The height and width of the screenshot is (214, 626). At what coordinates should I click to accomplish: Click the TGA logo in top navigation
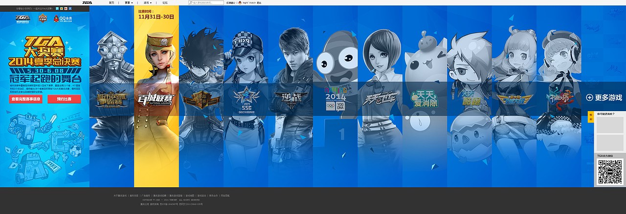point(87,3)
